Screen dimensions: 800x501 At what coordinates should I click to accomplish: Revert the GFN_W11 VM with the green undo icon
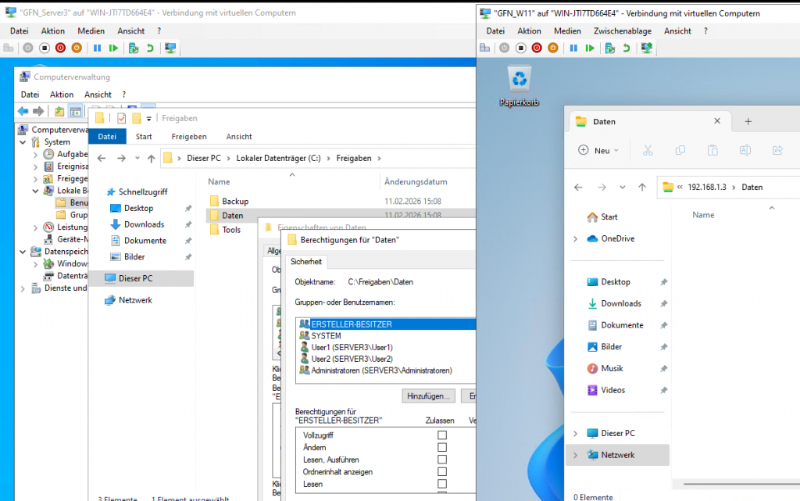[627, 48]
